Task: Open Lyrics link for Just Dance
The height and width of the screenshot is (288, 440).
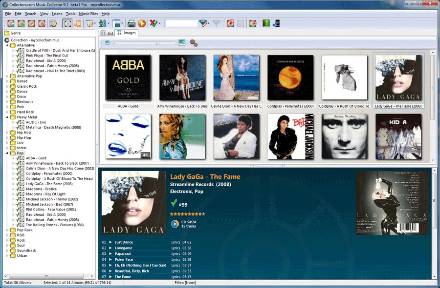Action: coord(176,242)
